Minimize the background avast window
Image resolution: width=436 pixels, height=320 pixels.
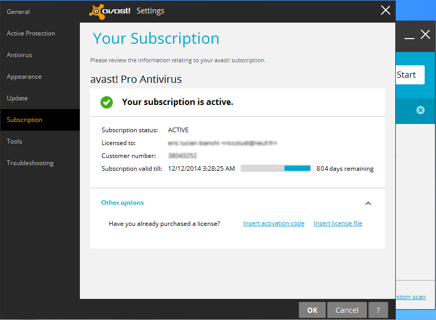[409, 38]
